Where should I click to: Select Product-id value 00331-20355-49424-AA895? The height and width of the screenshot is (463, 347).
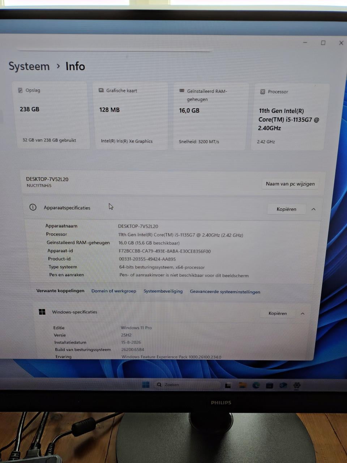coord(147,259)
